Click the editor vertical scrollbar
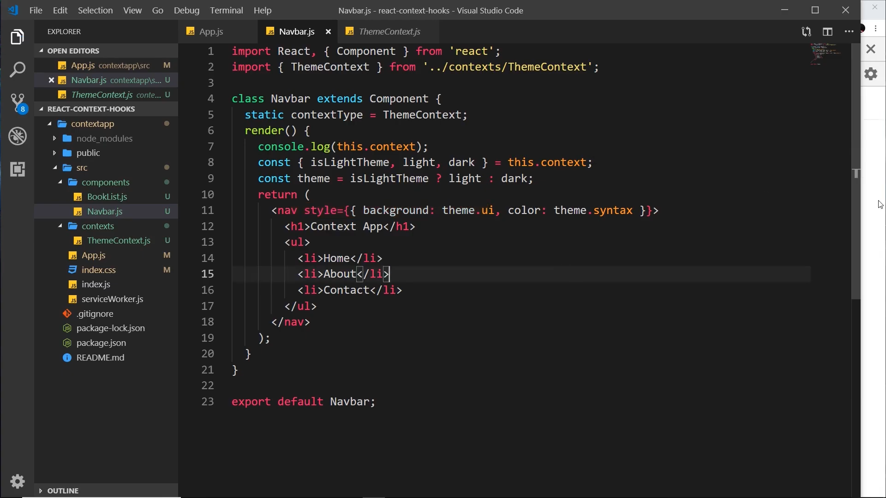 point(856,231)
